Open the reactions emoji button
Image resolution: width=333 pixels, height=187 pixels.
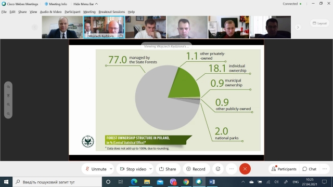[218, 169]
